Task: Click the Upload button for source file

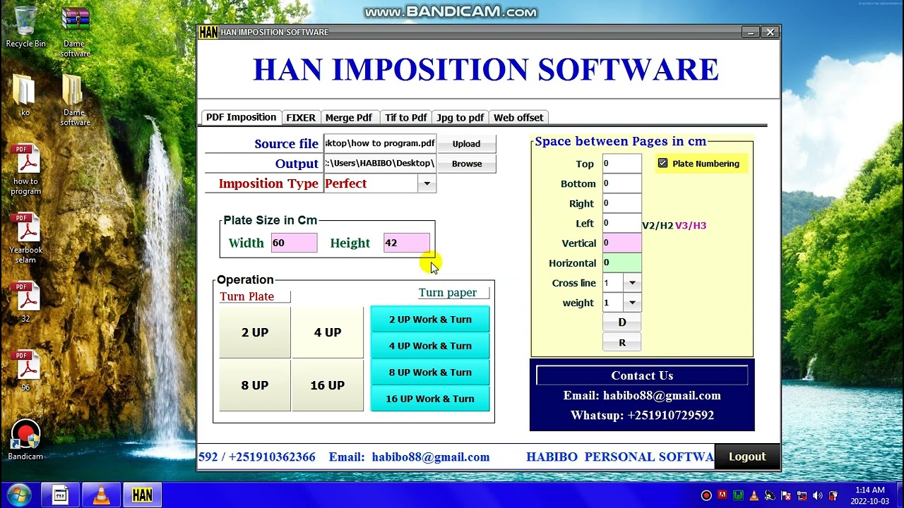Action: (466, 144)
